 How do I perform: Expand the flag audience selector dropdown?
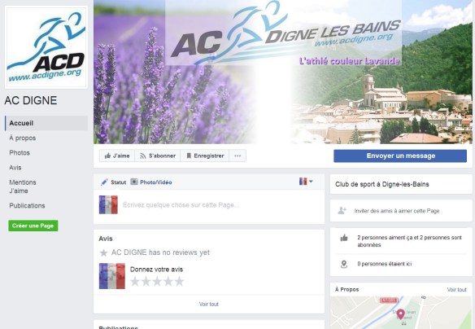pyautogui.click(x=306, y=182)
